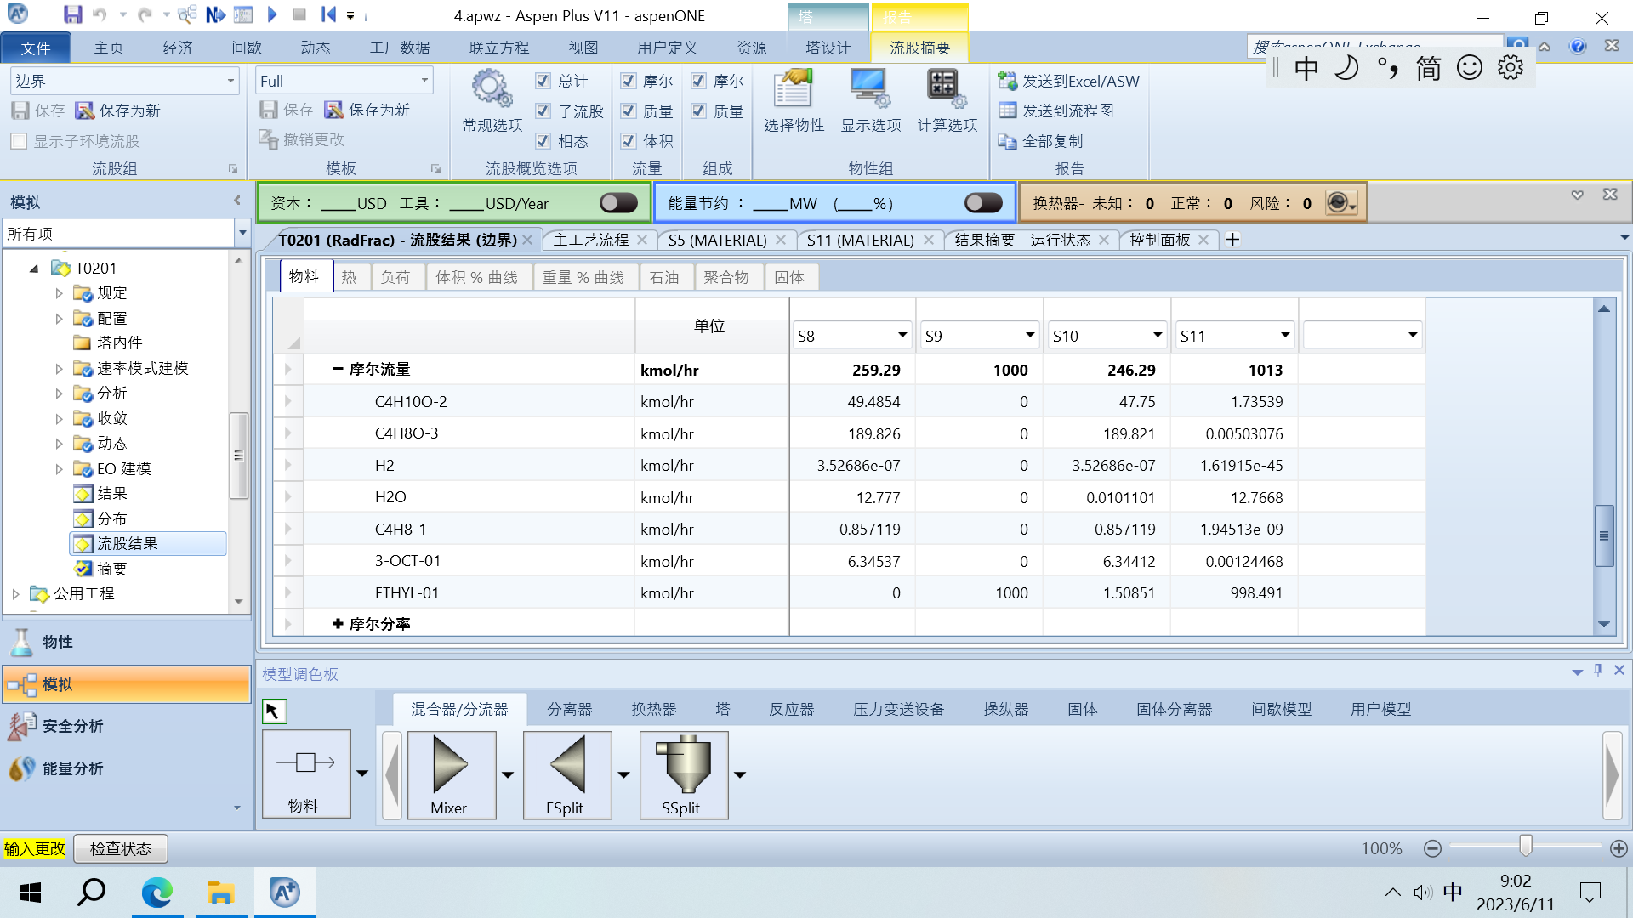Viewport: 1633px width, 918px height.
Task: Click 保存为新 in 流股组 group
Action: 118,110
